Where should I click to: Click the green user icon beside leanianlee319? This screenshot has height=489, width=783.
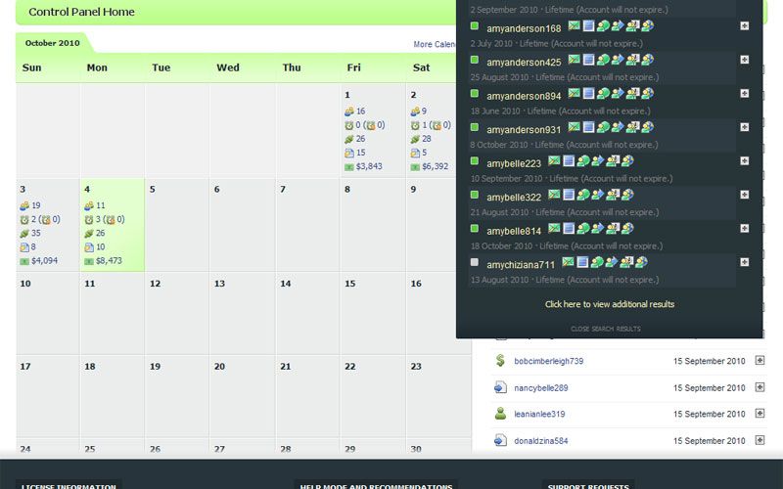click(x=500, y=414)
